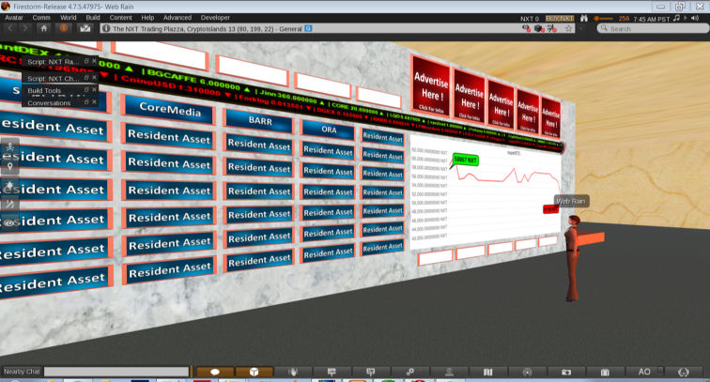The image size is (710, 382).
Task: Click the green 58957 NXT price tag on chart
Action: [x=465, y=160]
